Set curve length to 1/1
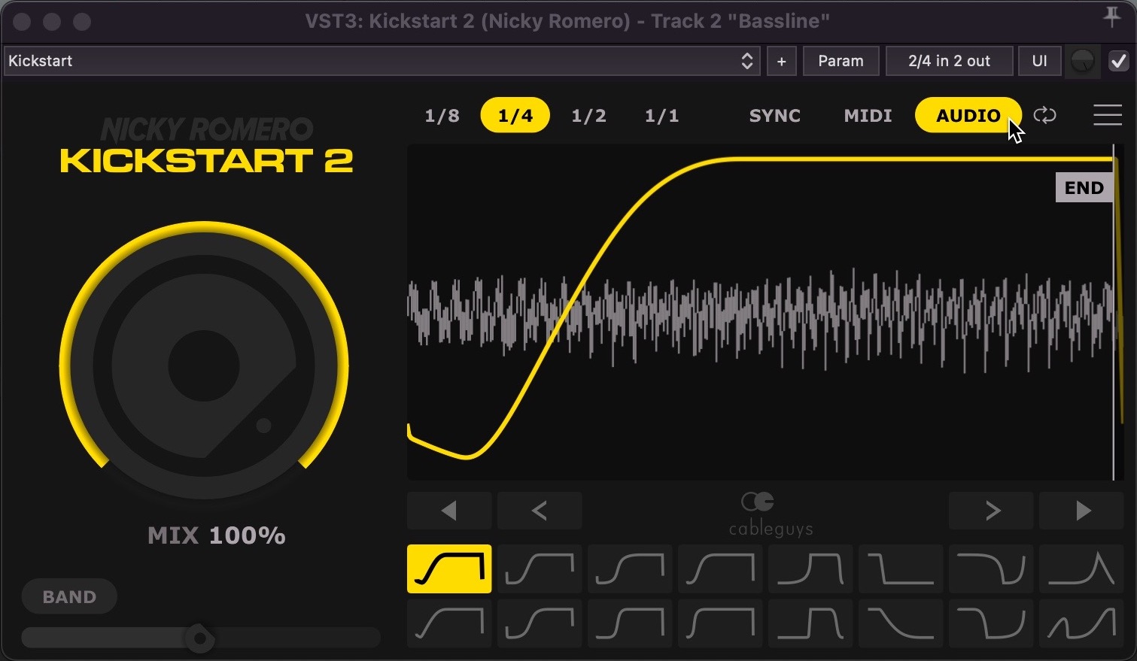 pyautogui.click(x=662, y=116)
